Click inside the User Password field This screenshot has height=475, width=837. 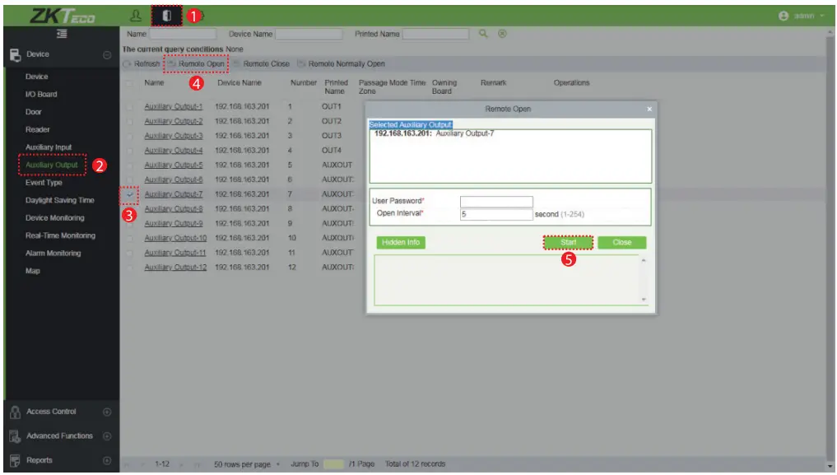coord(496,199)
